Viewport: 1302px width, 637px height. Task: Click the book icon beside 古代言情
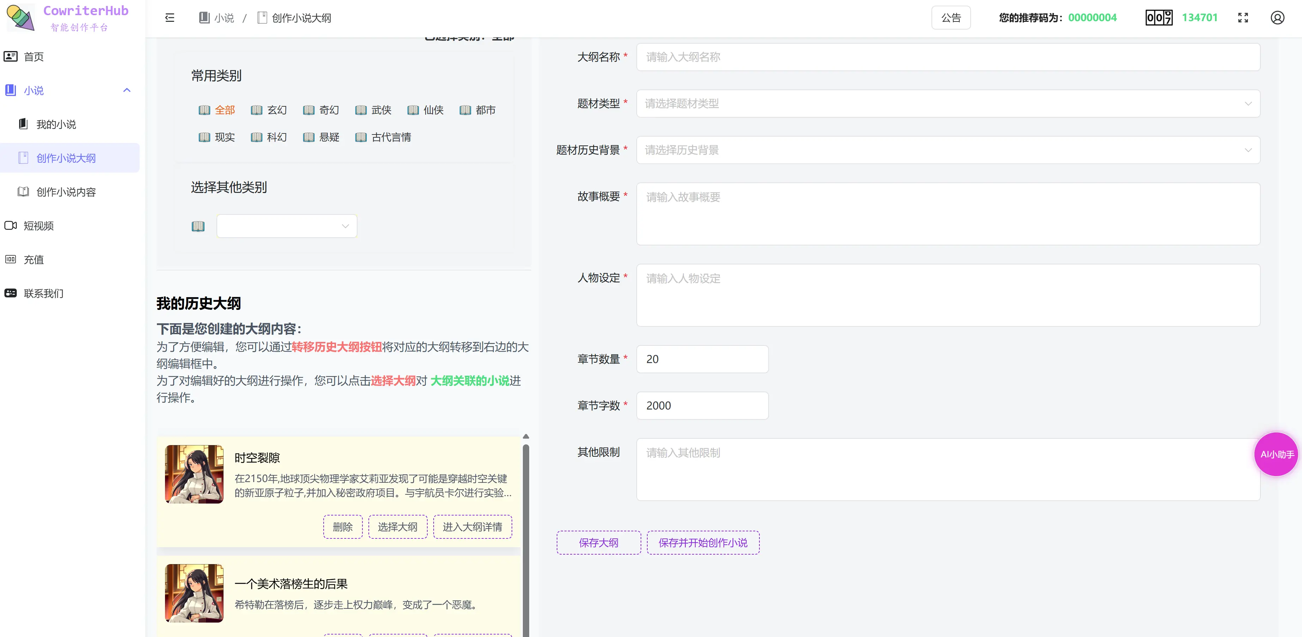361,137
